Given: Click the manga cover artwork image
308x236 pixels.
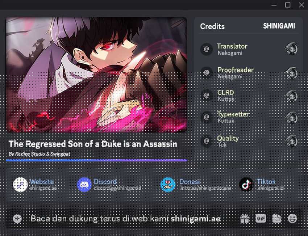Looking at the screenshot, I should [x=96, y=75].
